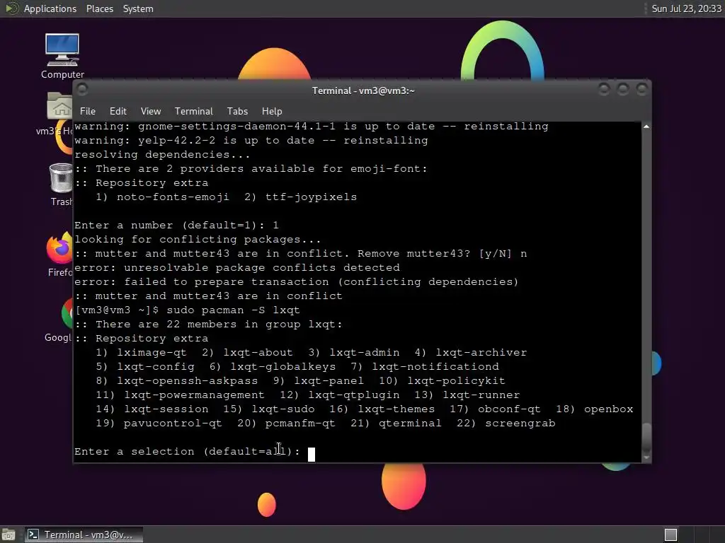Click the terminal scrollbar up arrow
The width and height of the screenshot is (725, 543).
click(646, 127)
